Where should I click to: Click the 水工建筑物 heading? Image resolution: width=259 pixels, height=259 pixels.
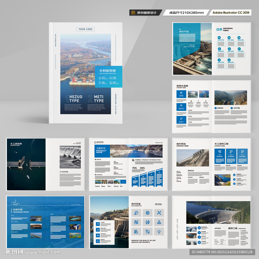click(16, 144)
